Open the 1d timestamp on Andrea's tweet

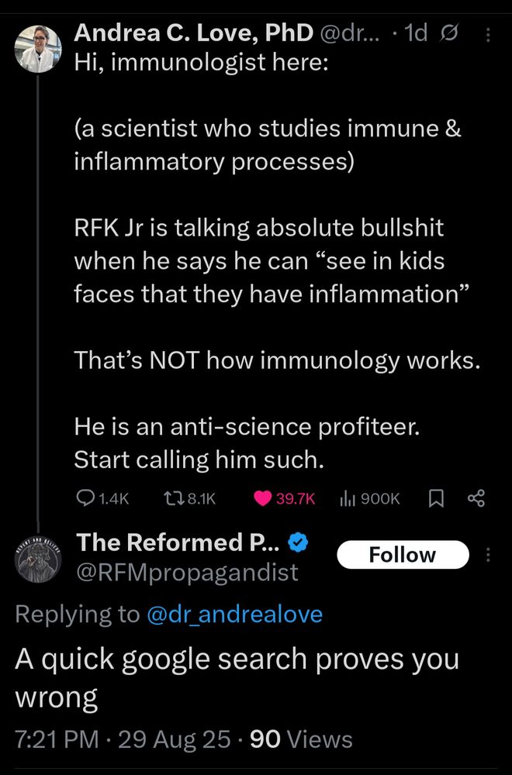pos(415,33)
